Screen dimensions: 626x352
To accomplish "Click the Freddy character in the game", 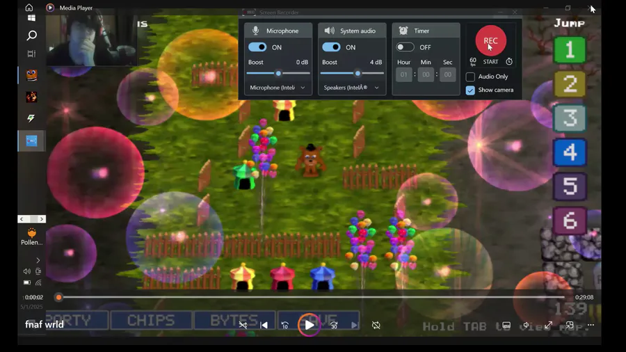I will coord(311,160).
